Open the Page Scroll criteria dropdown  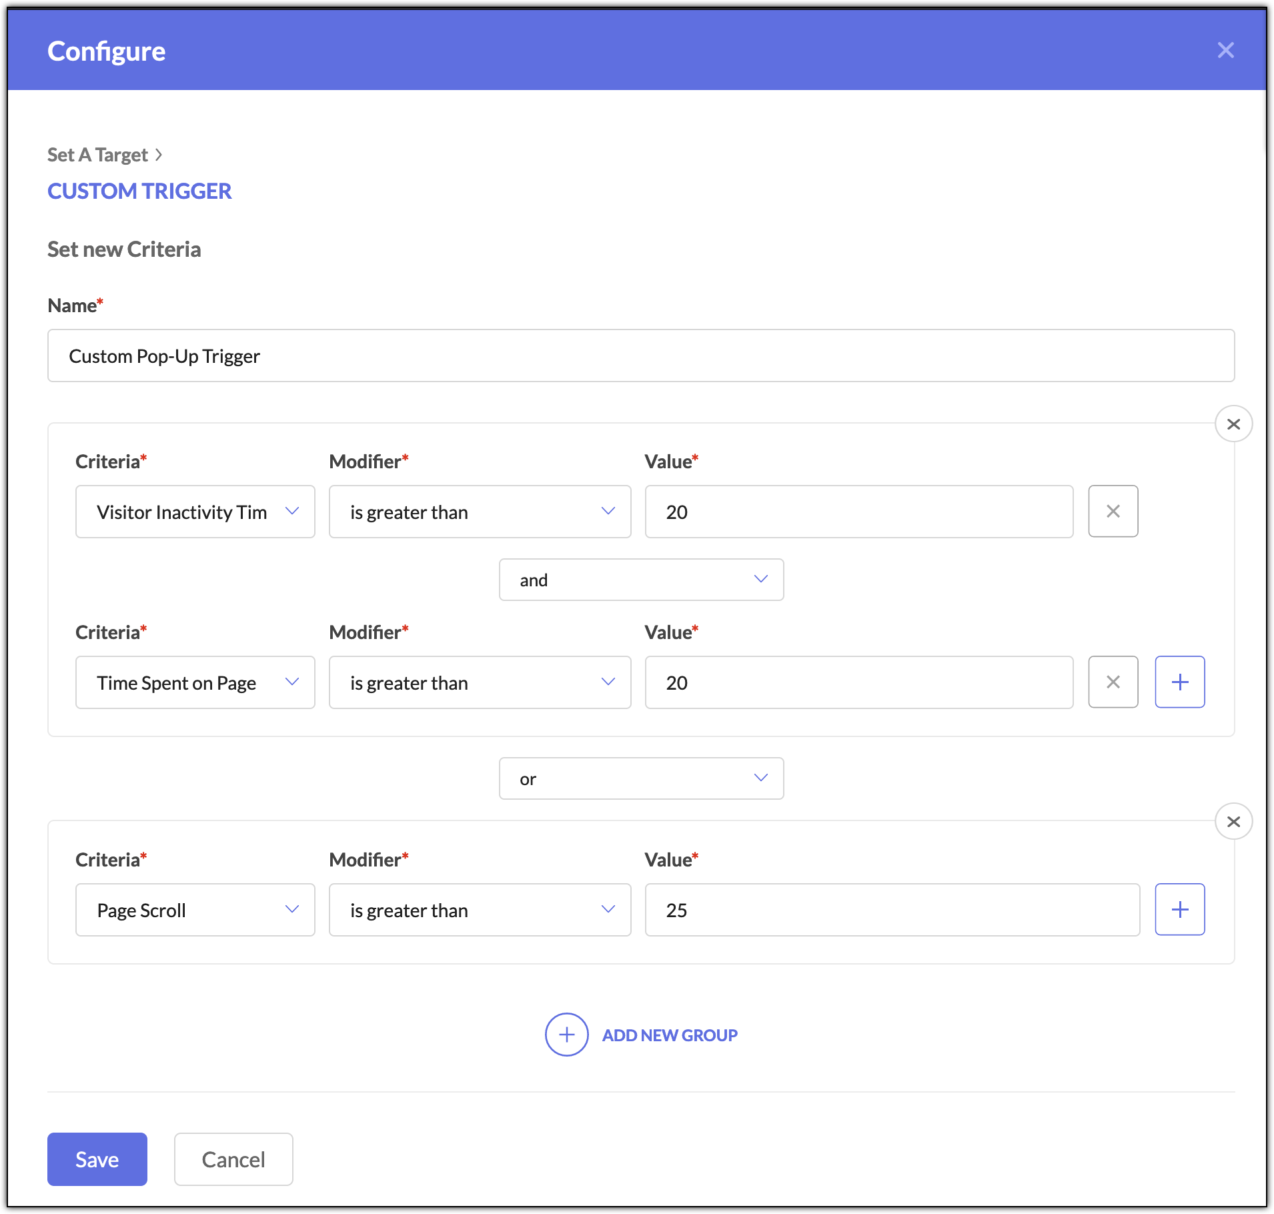pos(195,910)
